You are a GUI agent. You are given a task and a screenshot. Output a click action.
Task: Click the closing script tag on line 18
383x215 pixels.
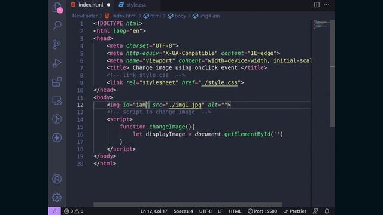click(x=121, y=149)
